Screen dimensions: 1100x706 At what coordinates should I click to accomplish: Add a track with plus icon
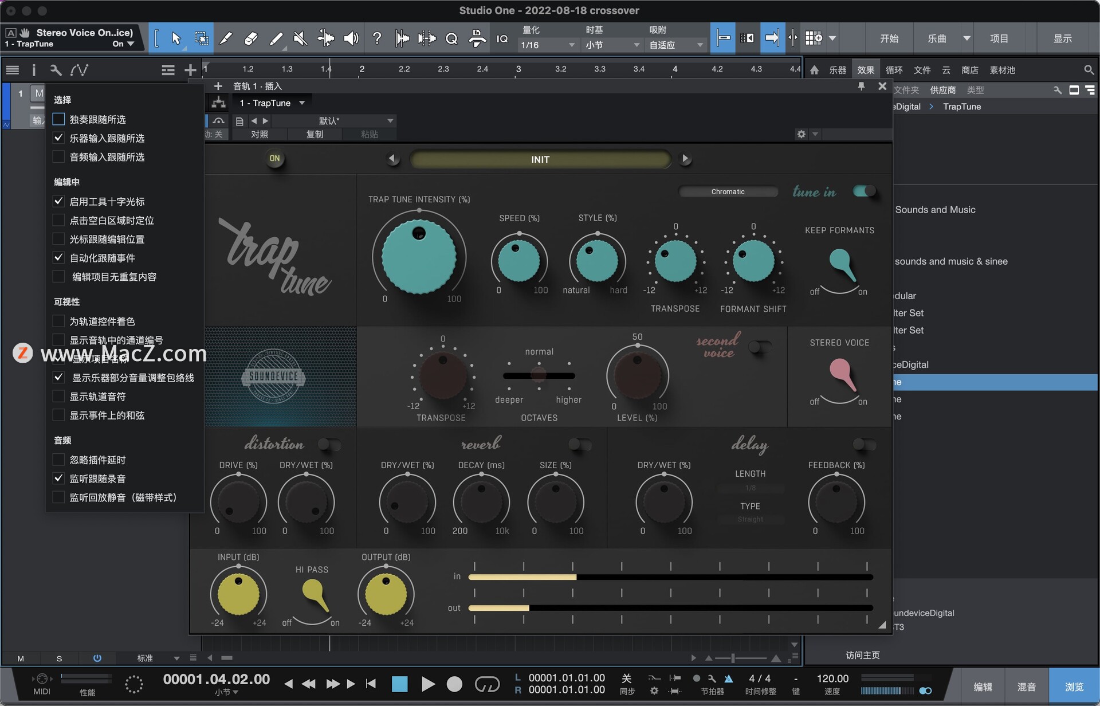coord(190,70)
